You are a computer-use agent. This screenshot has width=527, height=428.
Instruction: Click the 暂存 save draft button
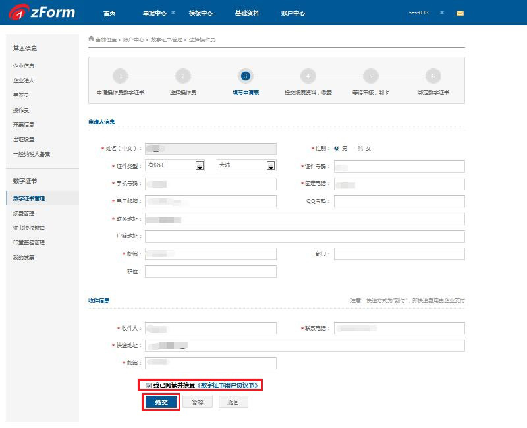pyautogui.click(x=198, y=402)
